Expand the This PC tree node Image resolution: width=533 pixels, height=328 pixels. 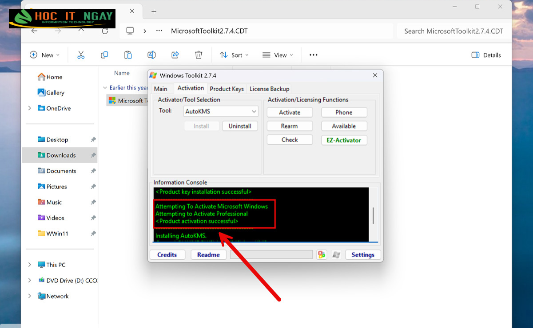(x=30, y=265)
